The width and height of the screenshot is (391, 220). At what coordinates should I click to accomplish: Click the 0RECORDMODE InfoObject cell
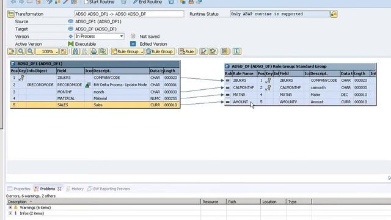coord(40,85)
